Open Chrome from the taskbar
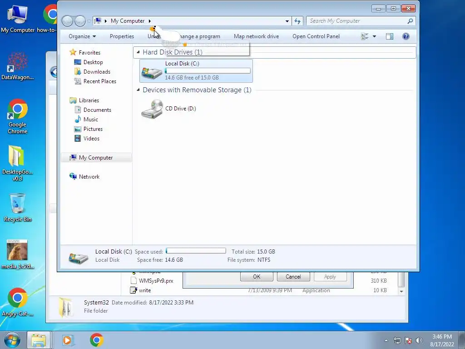 pyautogui.click(x=96, y=340)
